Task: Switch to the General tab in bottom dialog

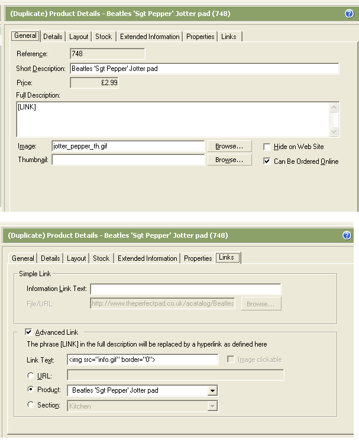Action: point(23,258)
